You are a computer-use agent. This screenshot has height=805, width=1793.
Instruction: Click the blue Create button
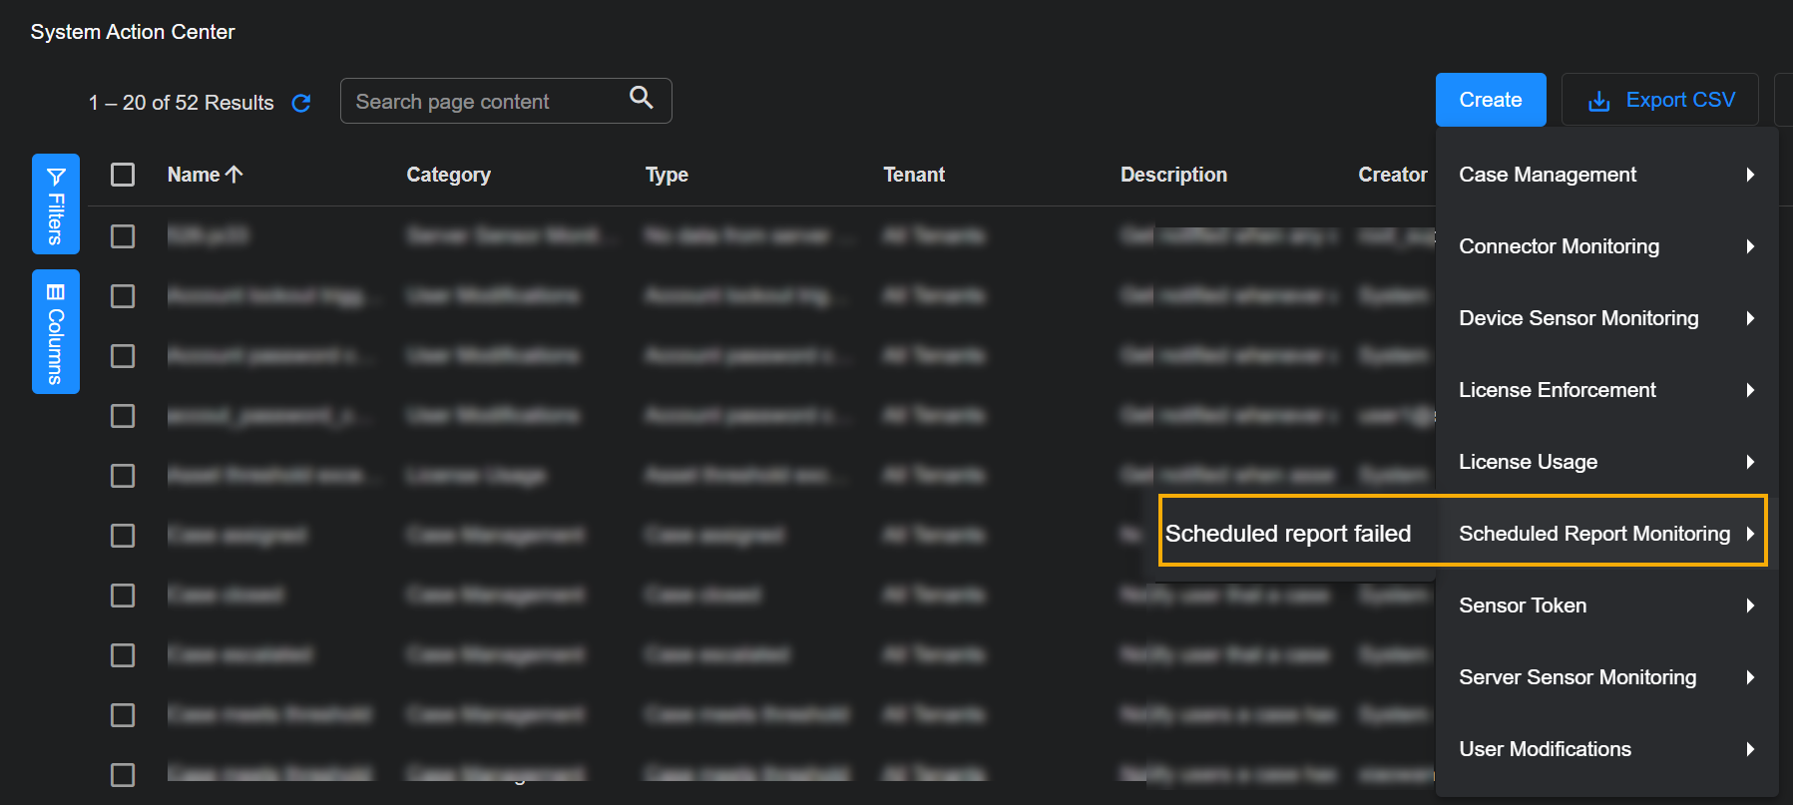[x=1490, y=100]
